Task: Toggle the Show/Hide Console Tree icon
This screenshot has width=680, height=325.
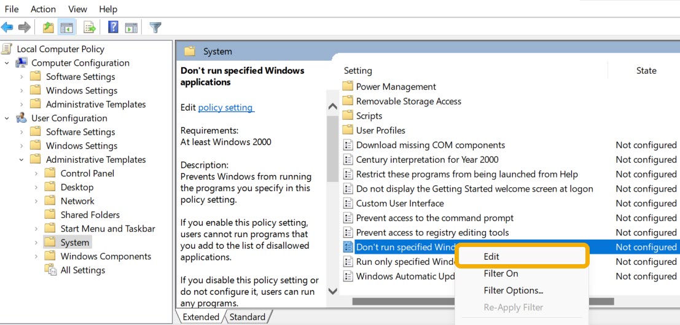Action: pos(67,28)
